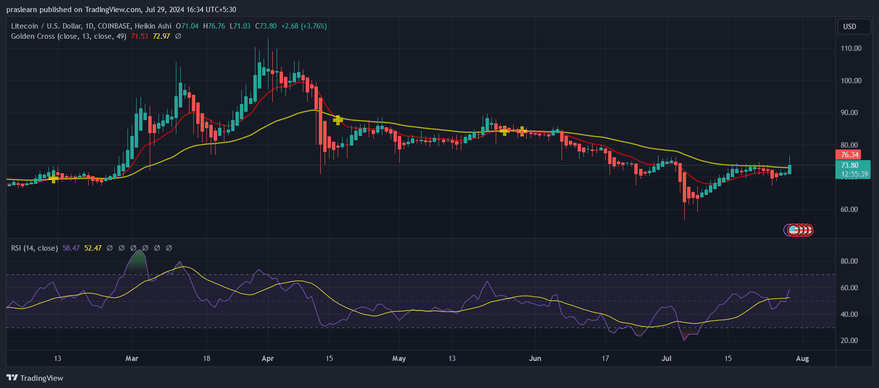Image resolution: width=879 pixels, height=388 pixels.
Task: Click the yellow RSI value 52.47
Action: point(93,248)
